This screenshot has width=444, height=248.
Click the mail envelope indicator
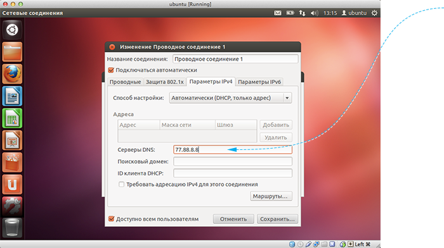278,13
